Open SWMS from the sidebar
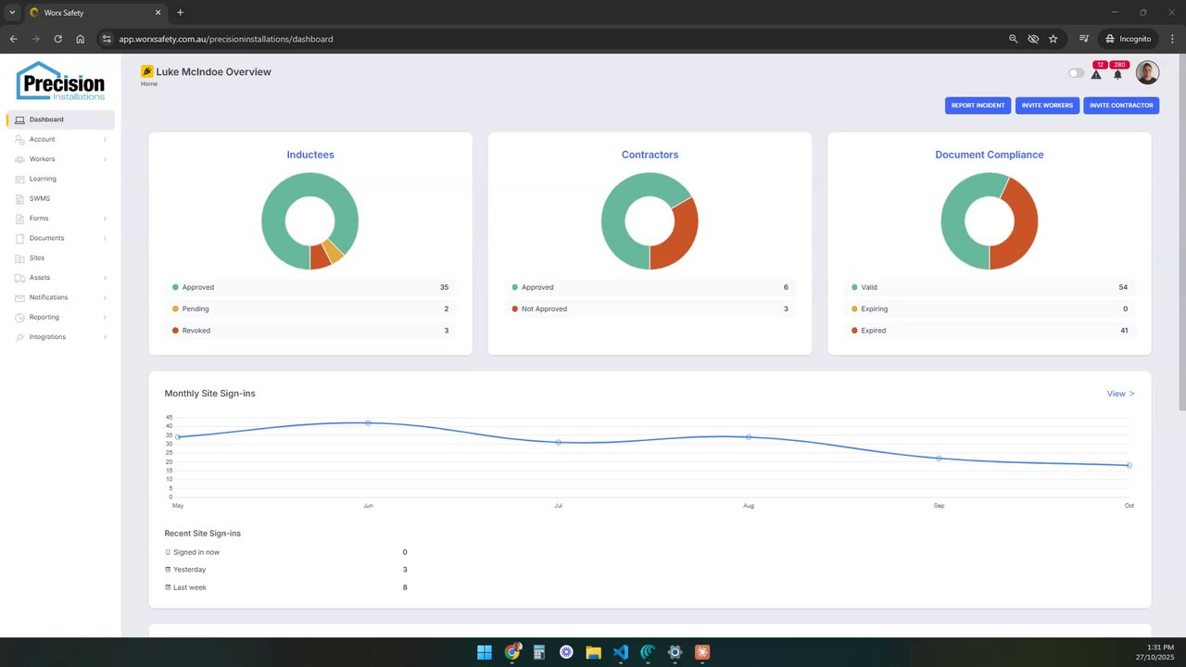Viewport: 1186px width, 667px height. [40, 198]
